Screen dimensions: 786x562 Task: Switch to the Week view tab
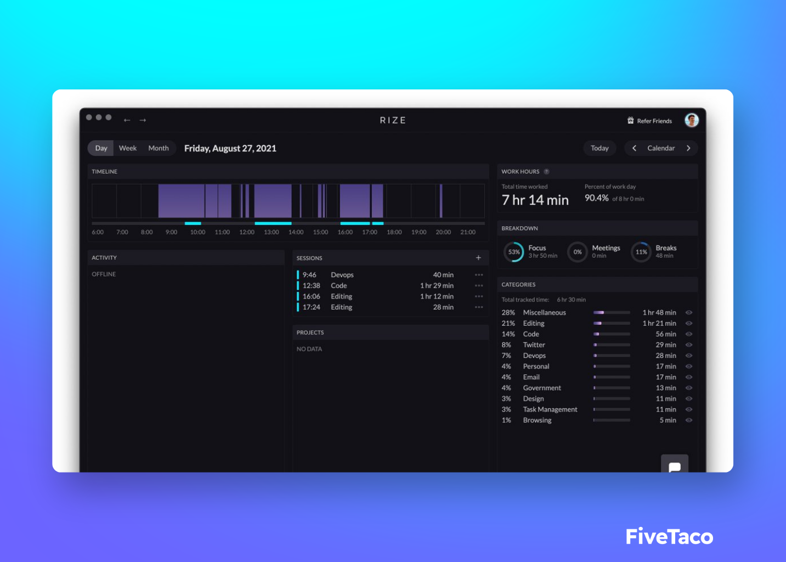point(128,148)
